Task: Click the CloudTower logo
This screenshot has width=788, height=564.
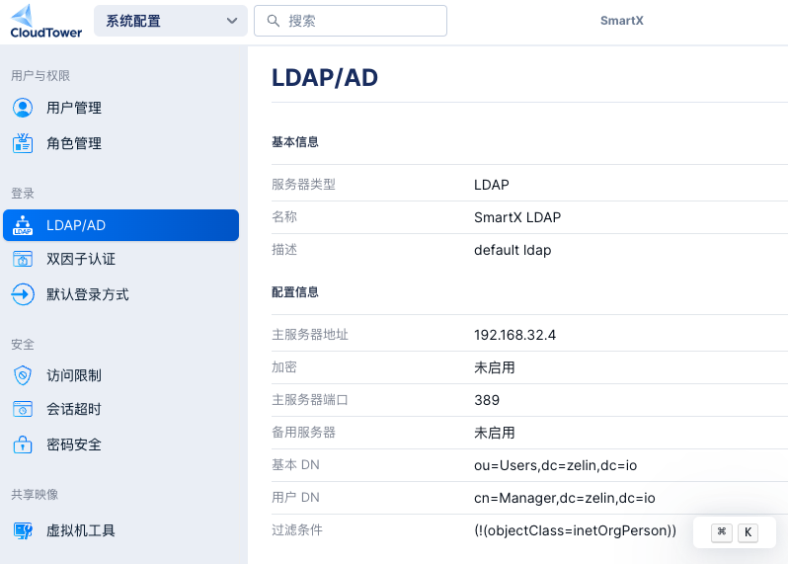Action: (x=45, y=21)
